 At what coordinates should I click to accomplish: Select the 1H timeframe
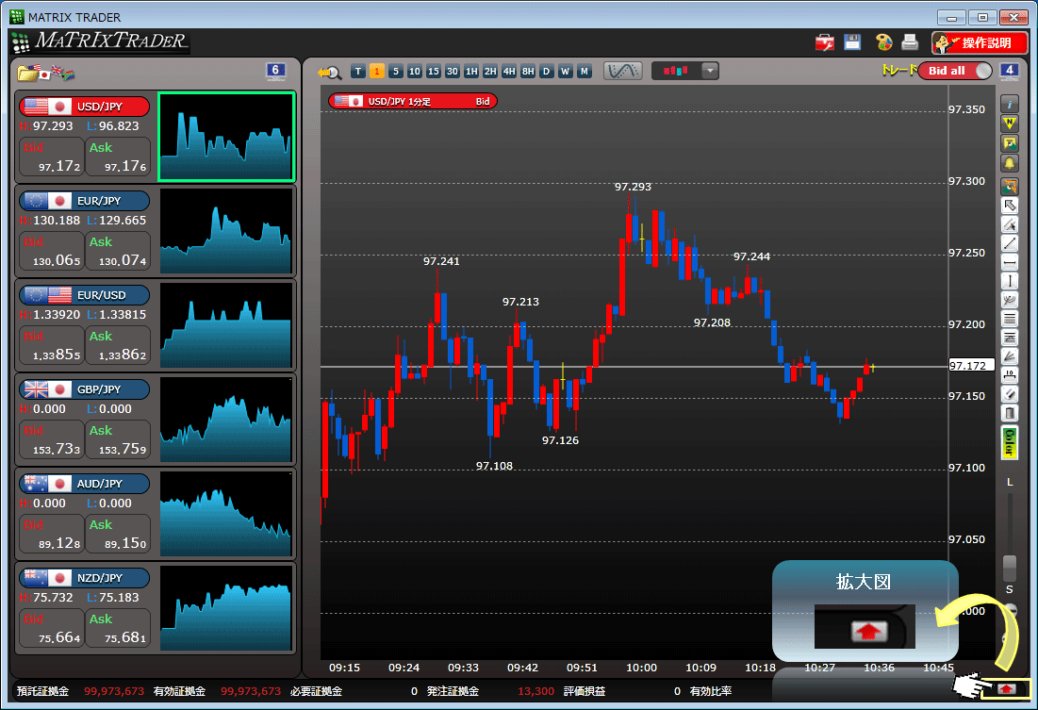(471, 72)
